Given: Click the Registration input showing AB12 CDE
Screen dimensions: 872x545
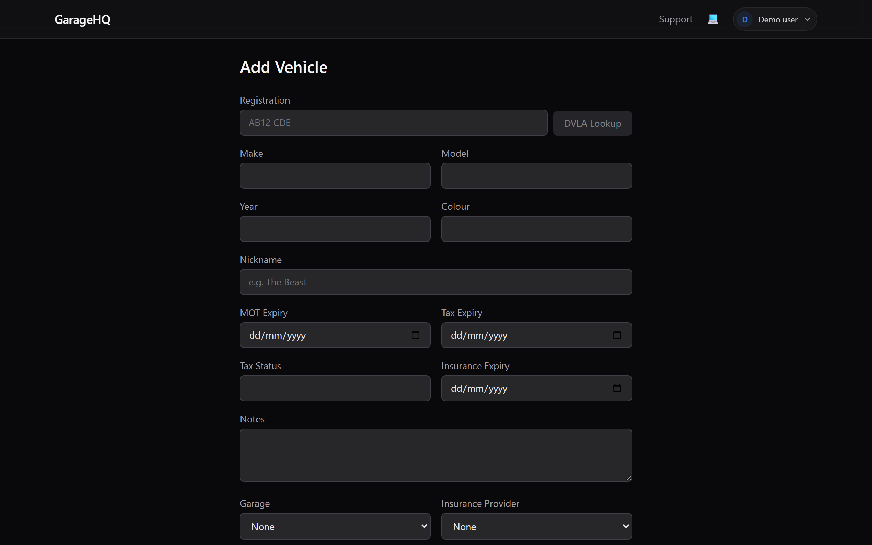Looking at the screenshot, I should 393,123.
